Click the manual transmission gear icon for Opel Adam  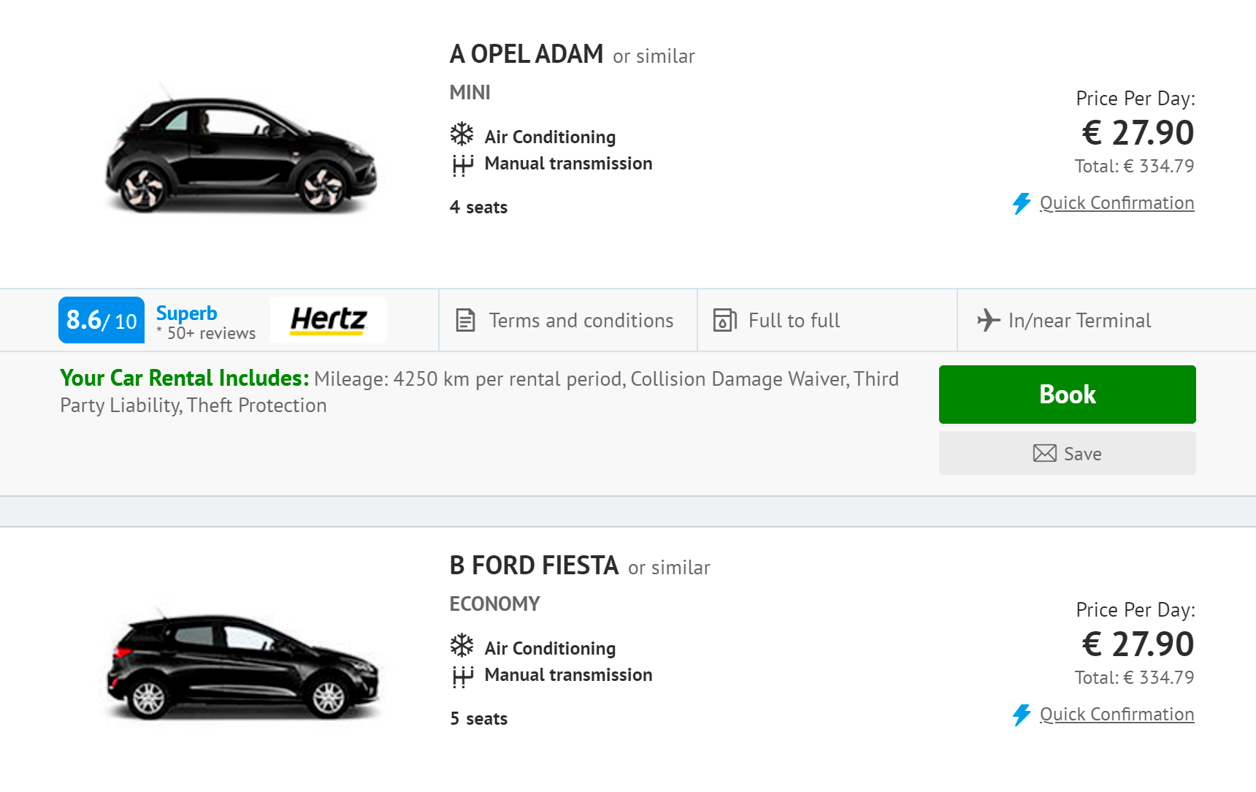coord(462,165)
